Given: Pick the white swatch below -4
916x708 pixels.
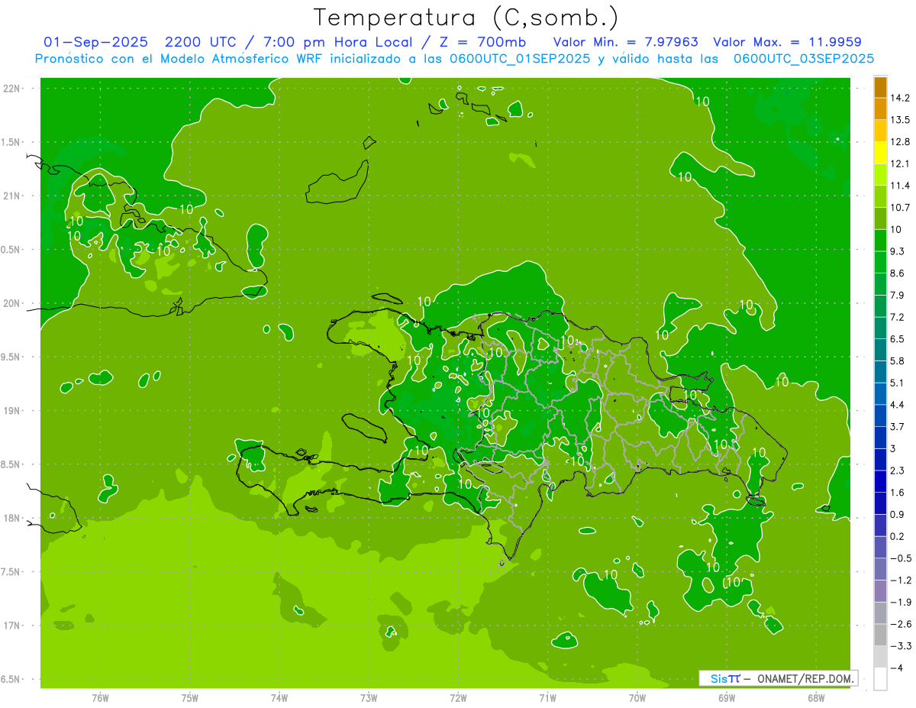Looking at the screenshot, I should pyautogui.click(x=880, y=679).
